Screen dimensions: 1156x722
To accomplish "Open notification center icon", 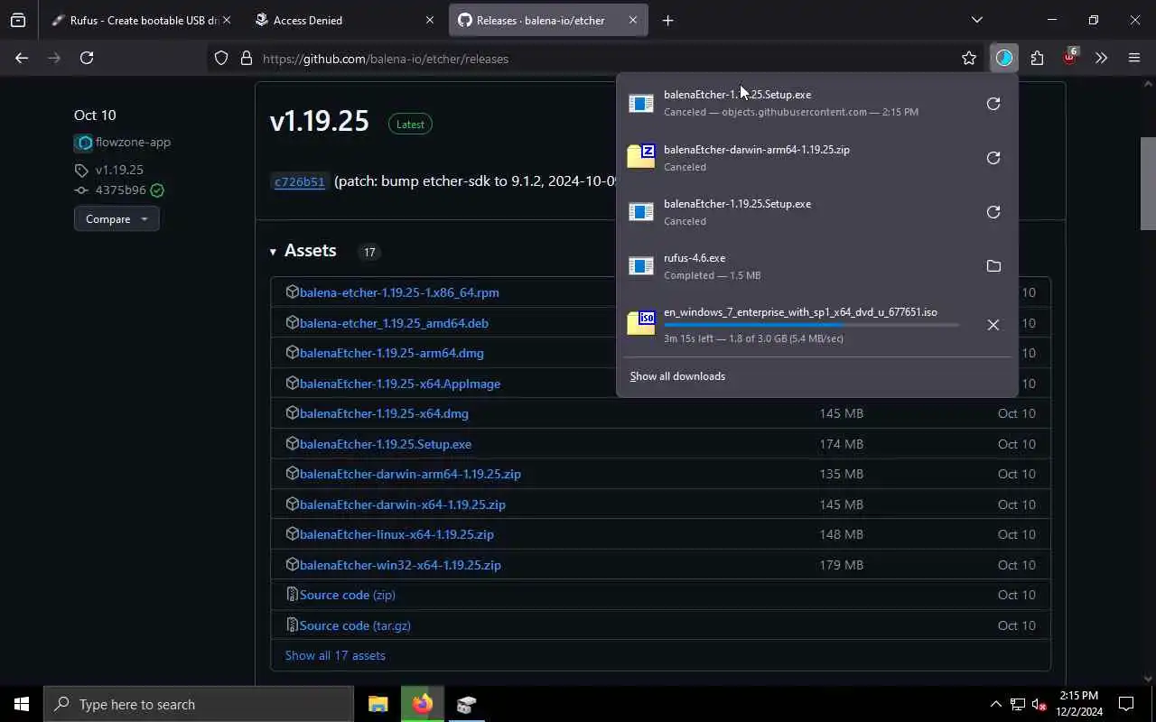I will point(1126,704).
